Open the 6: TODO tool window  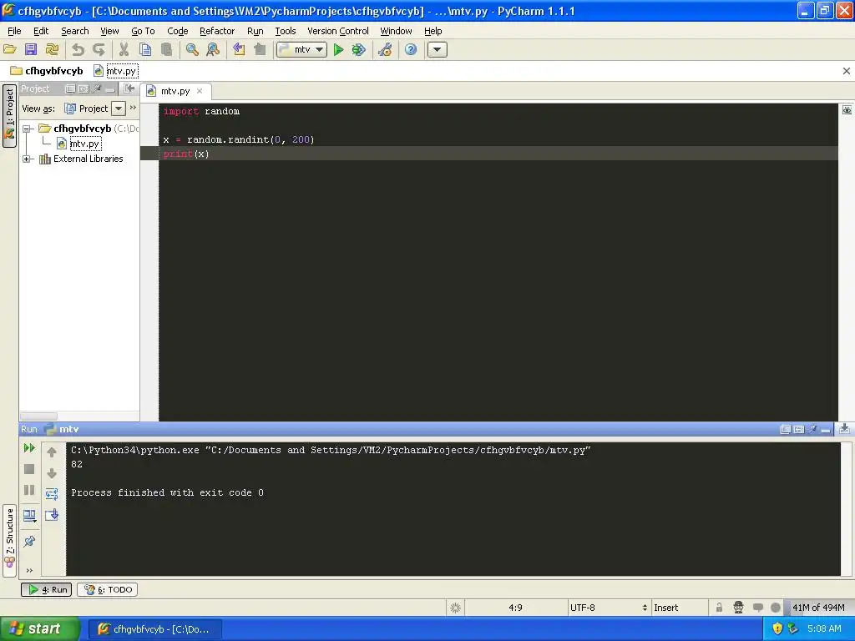point(108,590)
